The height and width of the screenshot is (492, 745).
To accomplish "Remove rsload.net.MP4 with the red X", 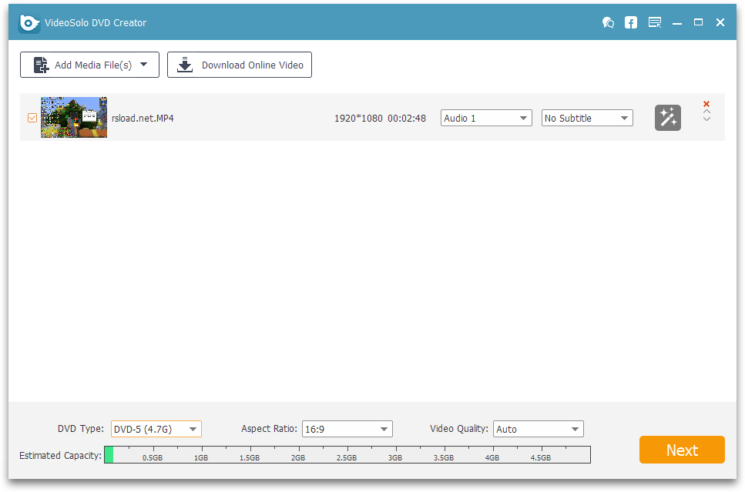I will pos(706,104).
